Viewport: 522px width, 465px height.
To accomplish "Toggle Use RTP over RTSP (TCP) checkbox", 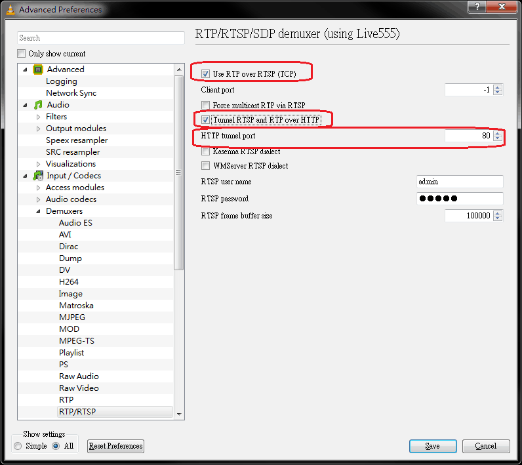I will coord(205,74).
